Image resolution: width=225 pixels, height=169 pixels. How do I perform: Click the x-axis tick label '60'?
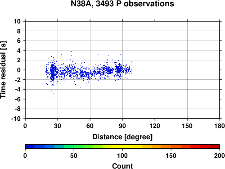90,126
